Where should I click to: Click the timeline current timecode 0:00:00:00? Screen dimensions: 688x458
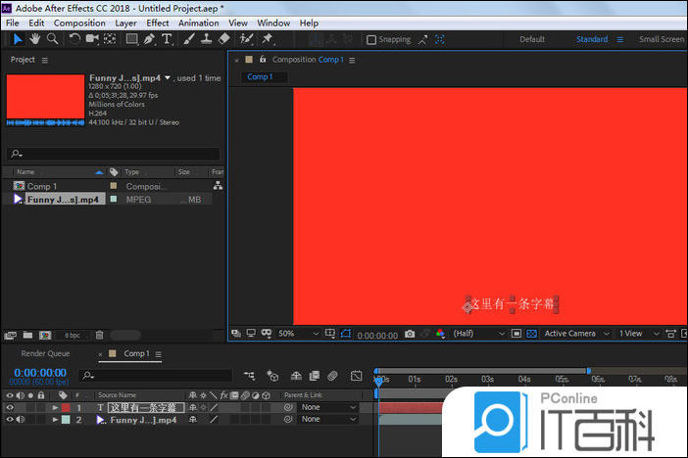pyautogui.click(x=39, y=372)
